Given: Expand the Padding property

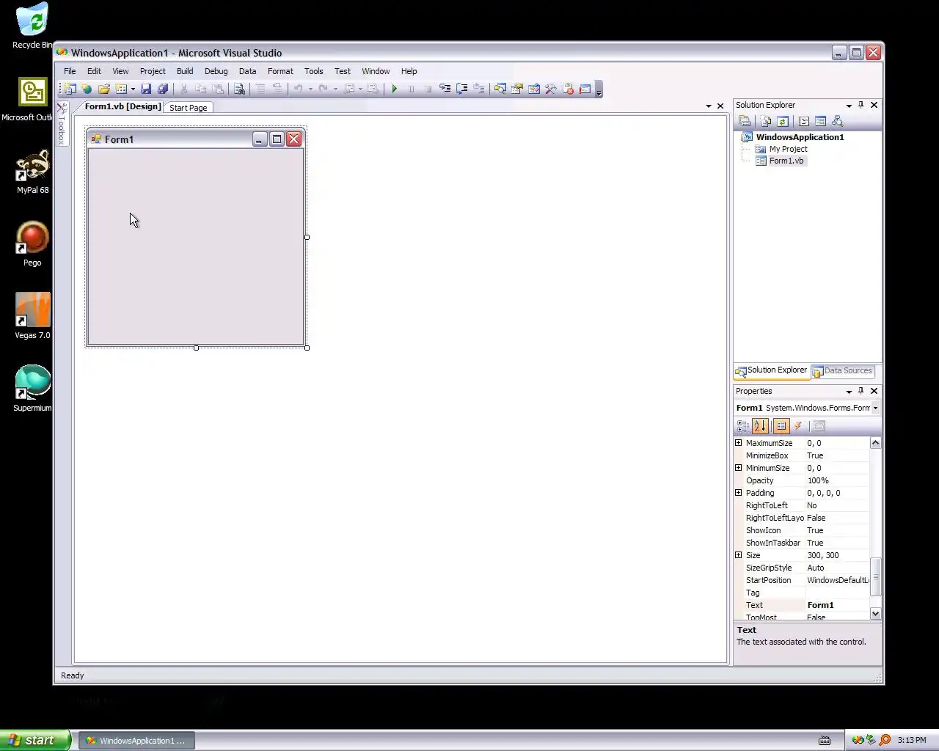Looking at the screenshot, I should [739, 493].
